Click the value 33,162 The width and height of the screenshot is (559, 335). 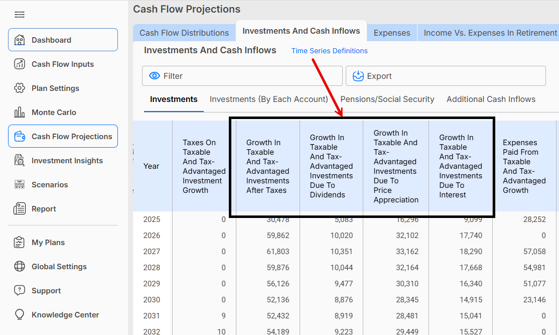coord(407,252)
